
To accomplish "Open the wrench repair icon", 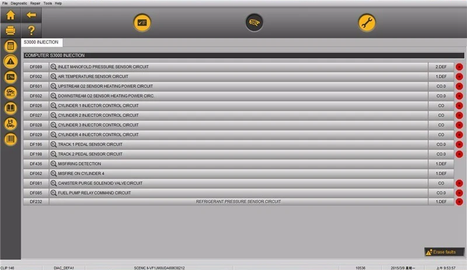I will (367, 23).
